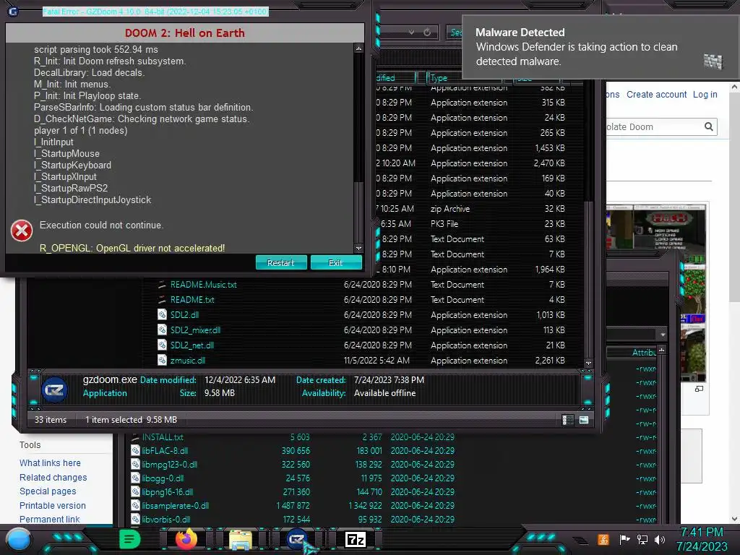Switch Explorer to large icons view

pos(584,420)
